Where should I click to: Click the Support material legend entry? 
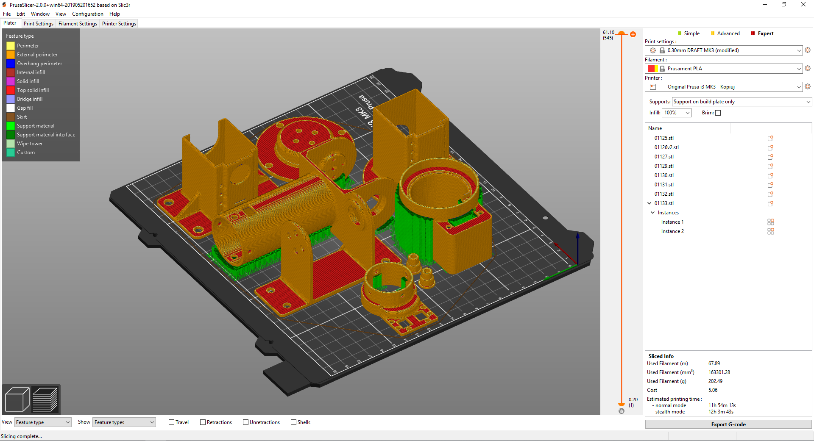pos(31,126)
